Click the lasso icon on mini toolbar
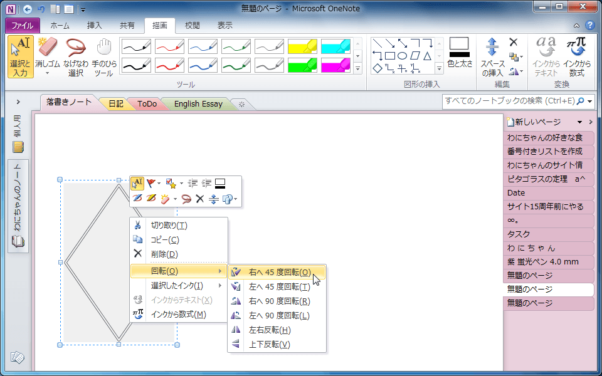This screenshot has height=376, width=602. click(x=187, y=199)
